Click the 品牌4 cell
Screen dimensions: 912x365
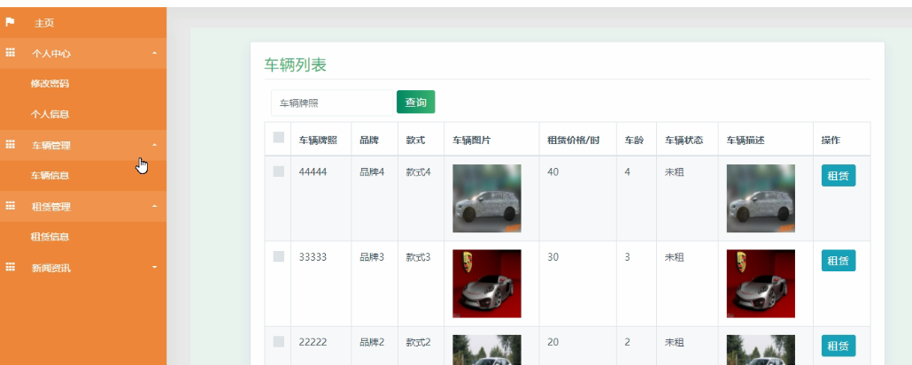tap(372, 172)
